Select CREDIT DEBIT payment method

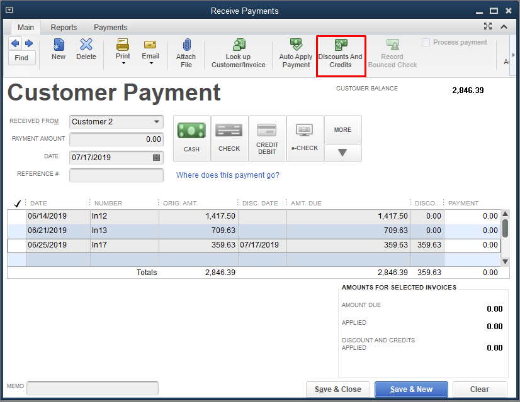[267, 138]
